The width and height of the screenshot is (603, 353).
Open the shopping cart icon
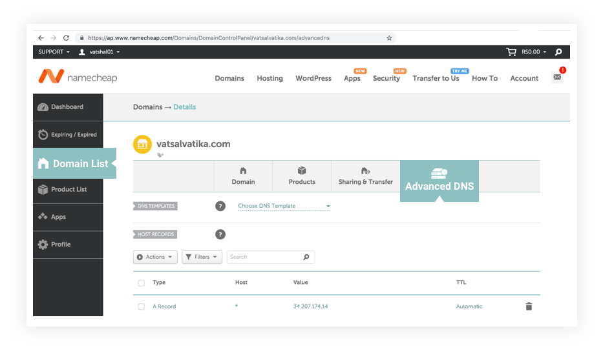(x=511, y=52)
